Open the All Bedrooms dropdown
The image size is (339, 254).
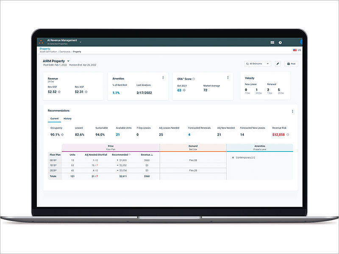[258, 63]
